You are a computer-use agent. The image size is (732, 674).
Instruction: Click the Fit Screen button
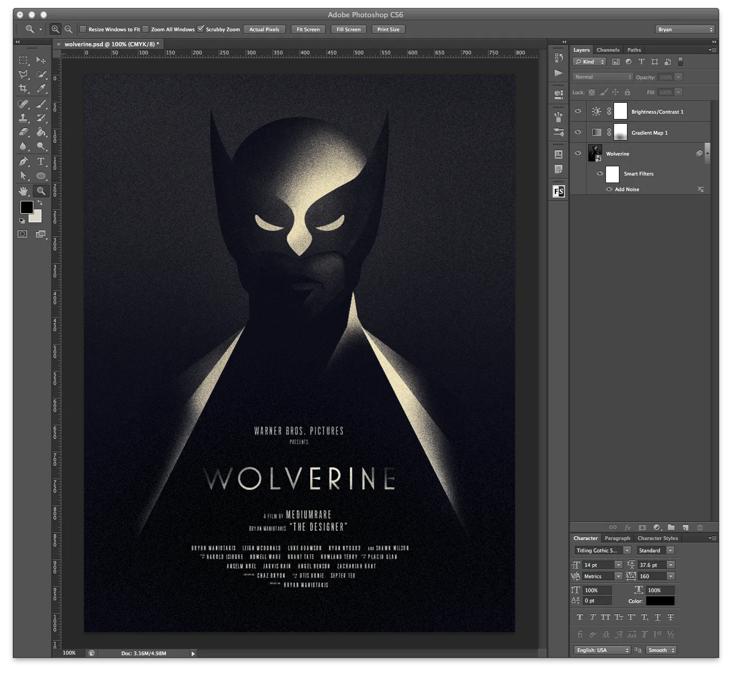click(x=308, y=30)
